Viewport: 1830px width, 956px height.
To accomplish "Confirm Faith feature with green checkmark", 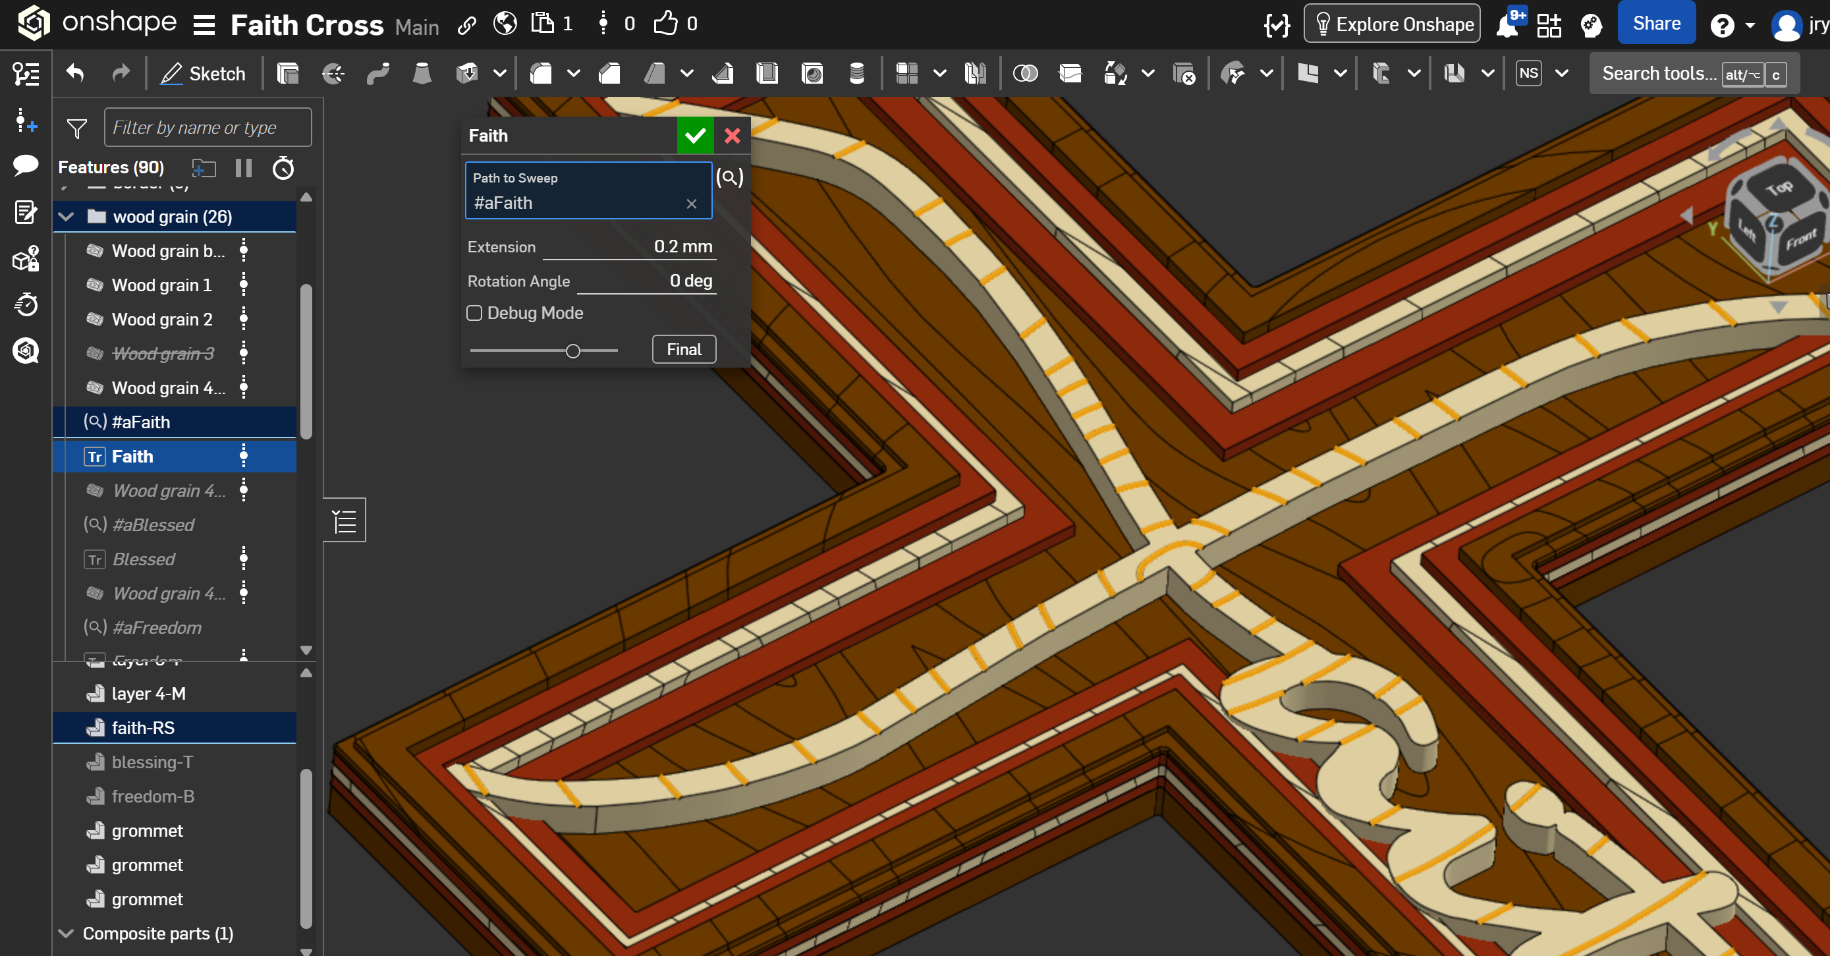I will point(695,135).
